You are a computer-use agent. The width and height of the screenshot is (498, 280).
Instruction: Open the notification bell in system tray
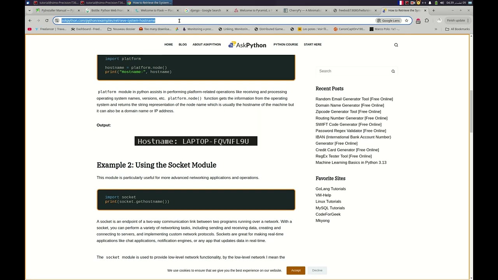pyautogui.click(x=430, y=3)
